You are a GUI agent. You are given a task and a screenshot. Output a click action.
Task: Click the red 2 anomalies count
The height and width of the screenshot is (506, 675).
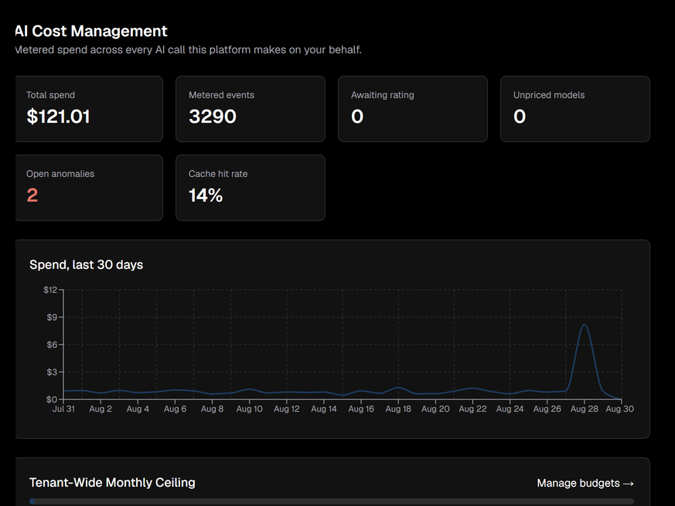click(32, 195)
